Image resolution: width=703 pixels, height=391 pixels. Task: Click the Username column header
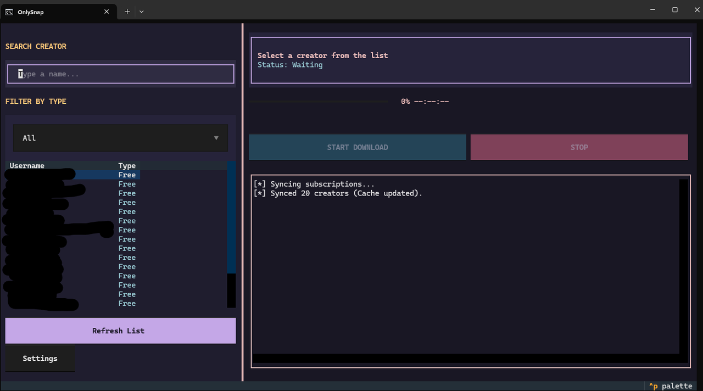(x=27, y=165)
